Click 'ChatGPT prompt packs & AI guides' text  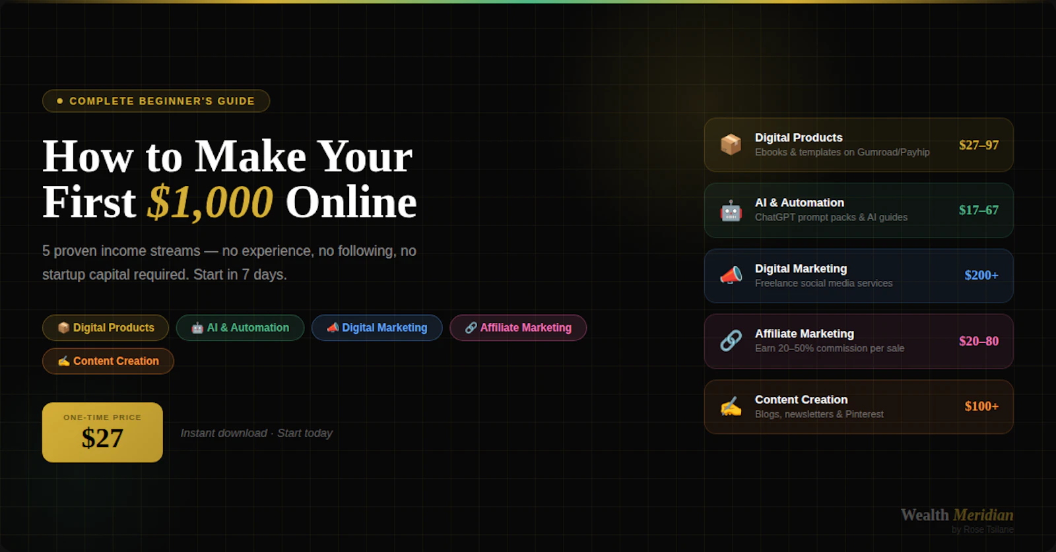point(831,218)
